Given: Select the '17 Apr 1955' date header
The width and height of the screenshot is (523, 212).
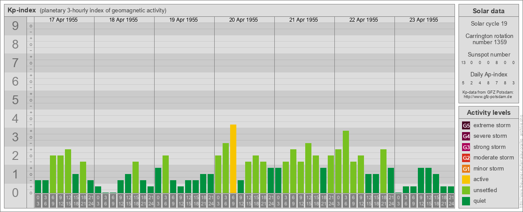Looking at the screenshot, I should pos(63,20).
